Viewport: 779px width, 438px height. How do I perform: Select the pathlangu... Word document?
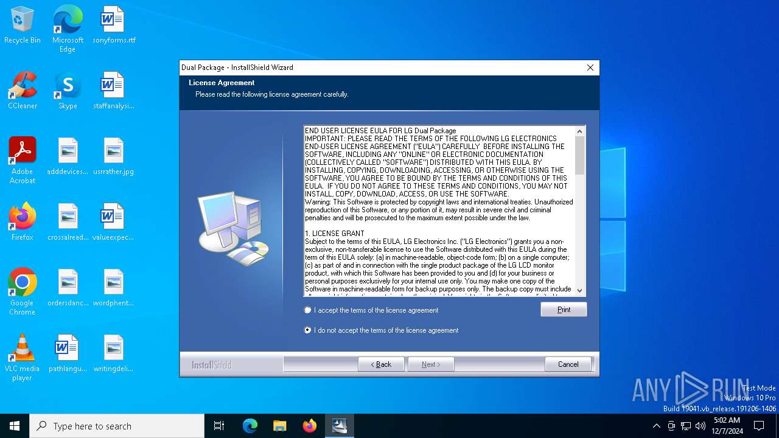68,353
